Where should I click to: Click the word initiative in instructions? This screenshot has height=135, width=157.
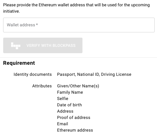pyautogui.click(x=11, y=11)
